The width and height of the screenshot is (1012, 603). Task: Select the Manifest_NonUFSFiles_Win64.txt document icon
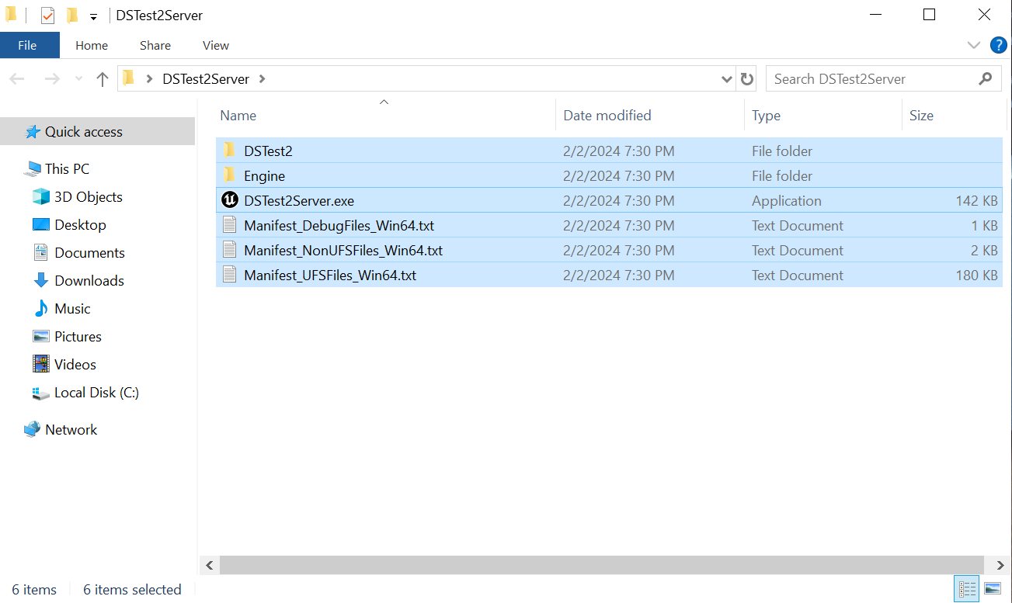229,250
